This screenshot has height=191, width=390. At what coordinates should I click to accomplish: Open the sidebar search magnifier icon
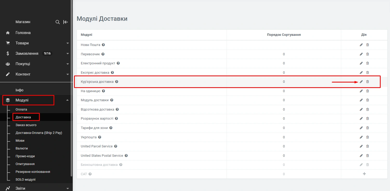point(58,22)
